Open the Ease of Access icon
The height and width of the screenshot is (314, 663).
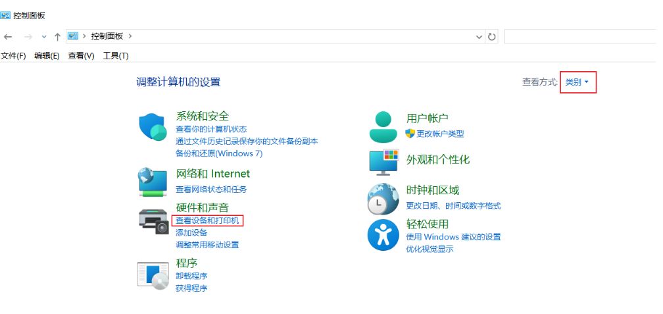tap(383, 235)
